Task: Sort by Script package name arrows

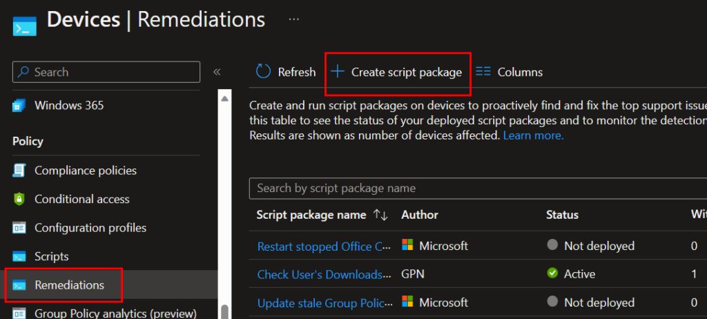Action: click(380, 215)
